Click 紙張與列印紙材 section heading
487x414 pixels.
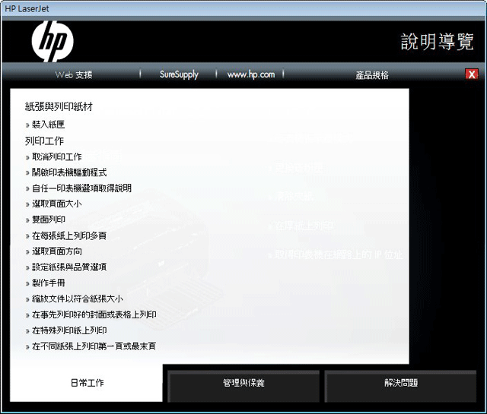59,106
